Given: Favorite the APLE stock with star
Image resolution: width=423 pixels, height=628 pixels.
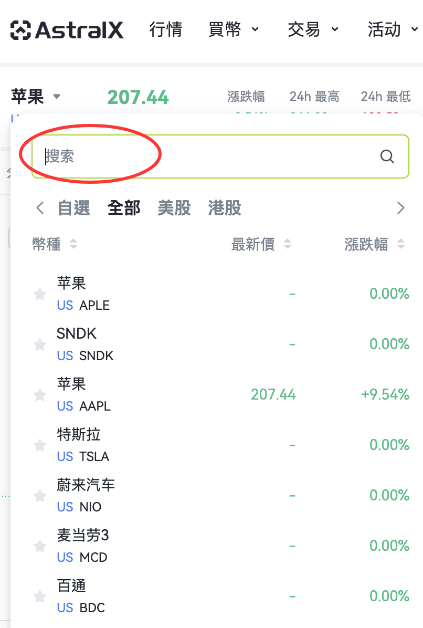Looking at the screenshot, I should click(x=39, y=295).
